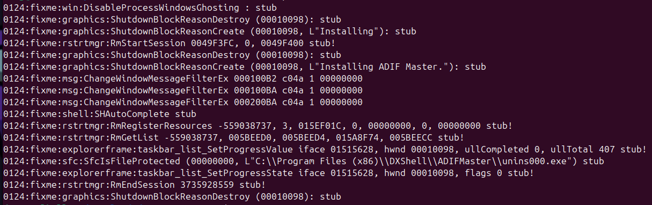Click the SfcIsFileProtected function name
This screenshot has width=652, height=205.
[130, 160]
